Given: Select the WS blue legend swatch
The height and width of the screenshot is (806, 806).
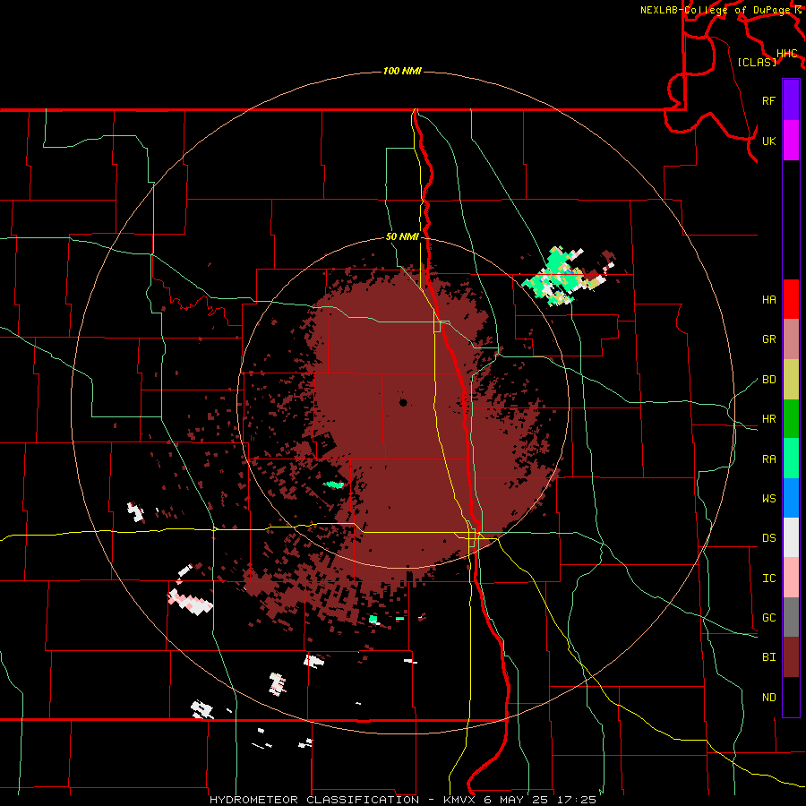Looking at the screenshot, I should 791,498.
